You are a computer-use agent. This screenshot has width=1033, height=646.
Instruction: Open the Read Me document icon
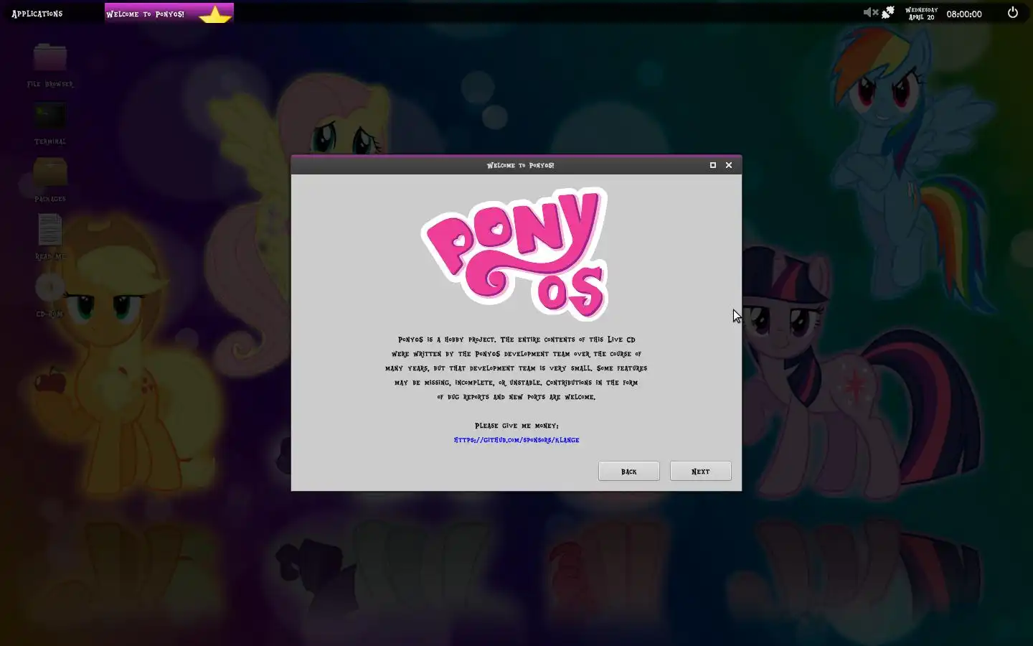(x=50, y=237)
